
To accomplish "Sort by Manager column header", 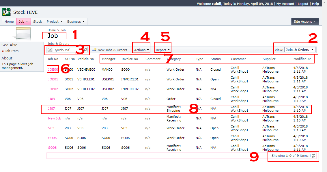I will 109,59.
